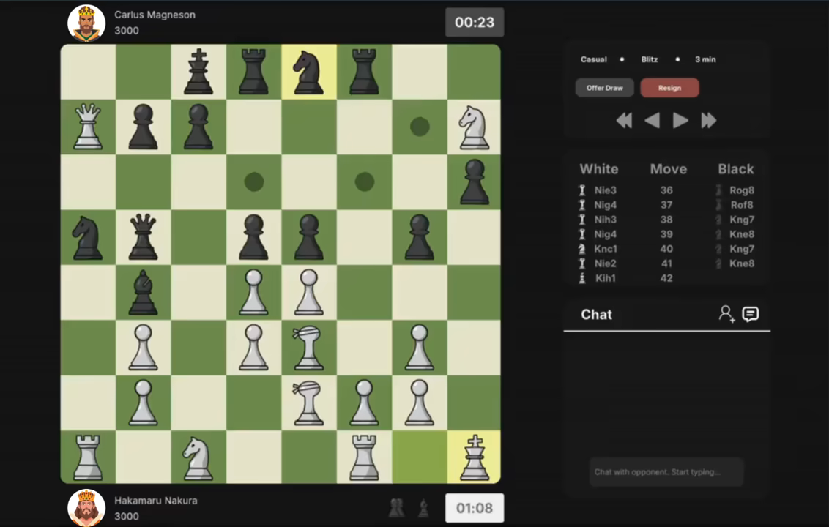Click the white bishop on e3
This screenshot has width=829, height=527.
309,348
